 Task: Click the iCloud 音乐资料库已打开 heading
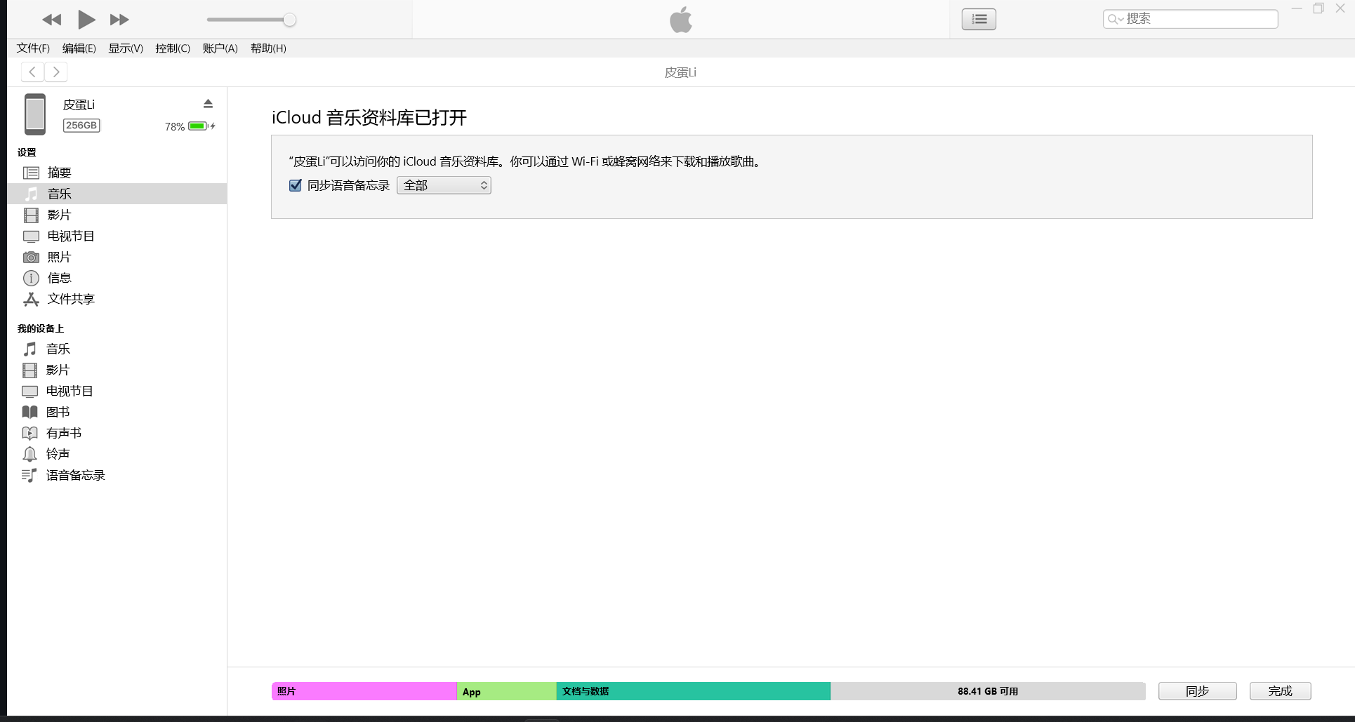pyautogui.click(x=369, y=117)
